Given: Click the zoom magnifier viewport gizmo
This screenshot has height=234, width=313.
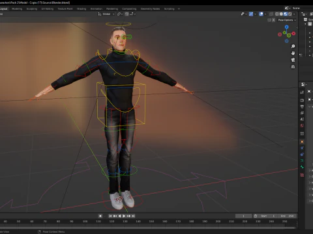Looking at the screenshot, I should point(293,46).
